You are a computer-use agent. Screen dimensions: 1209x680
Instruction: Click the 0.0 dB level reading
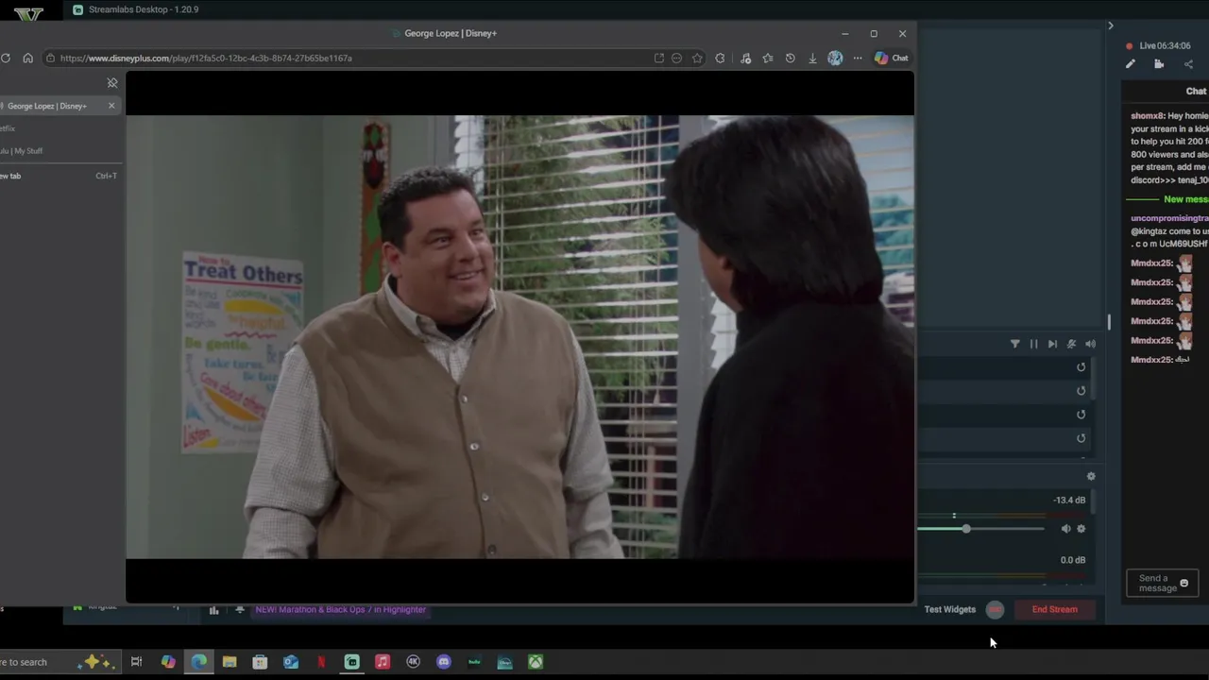[x=1073, y=560]
